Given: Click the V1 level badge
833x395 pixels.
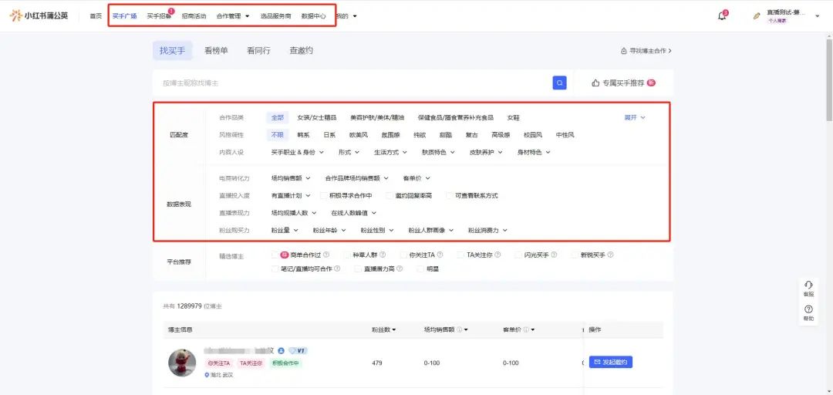Looking at the screenshot, I should point(298,351).
